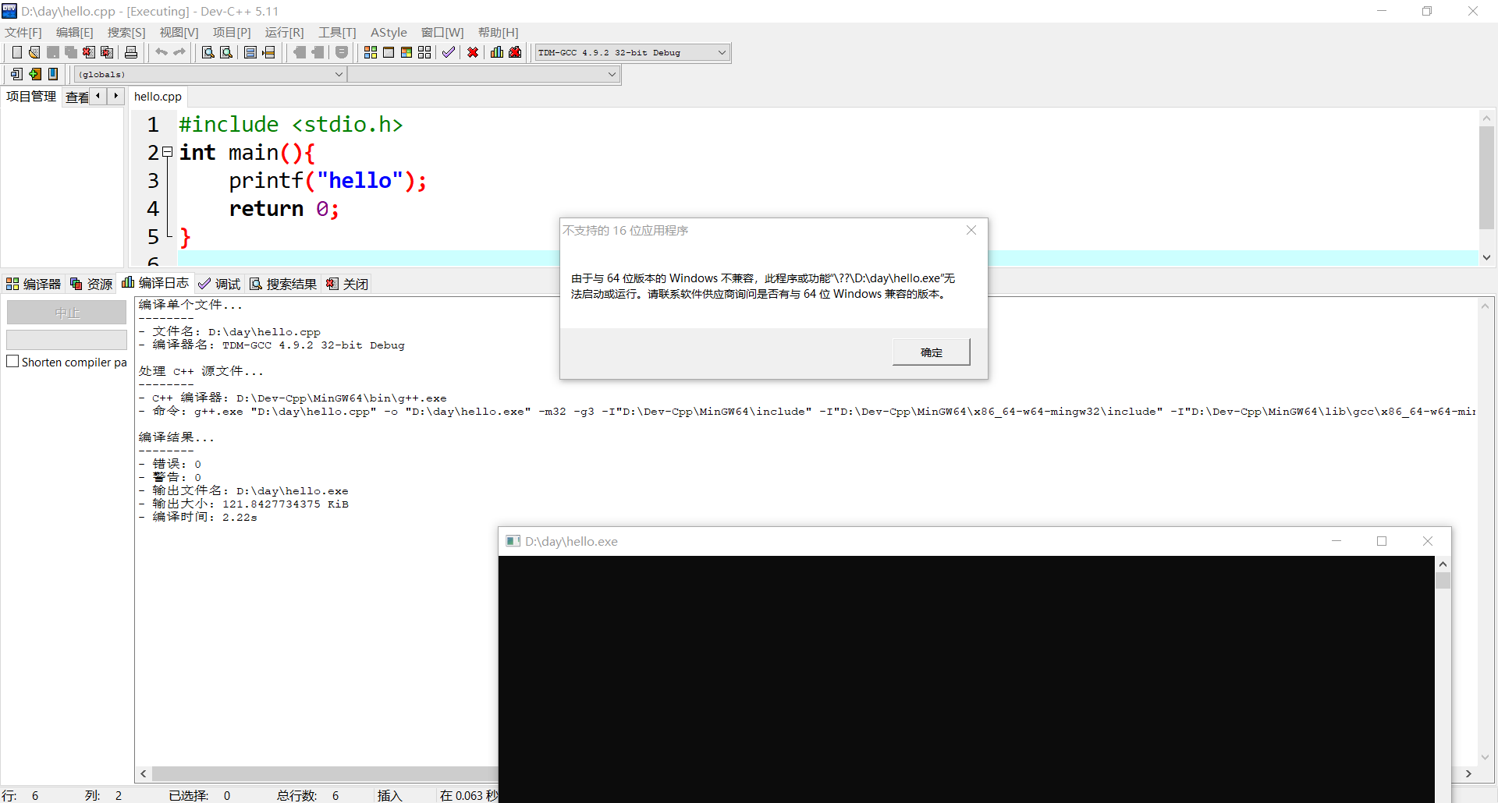Undo the last edit

tap(161, 52)
